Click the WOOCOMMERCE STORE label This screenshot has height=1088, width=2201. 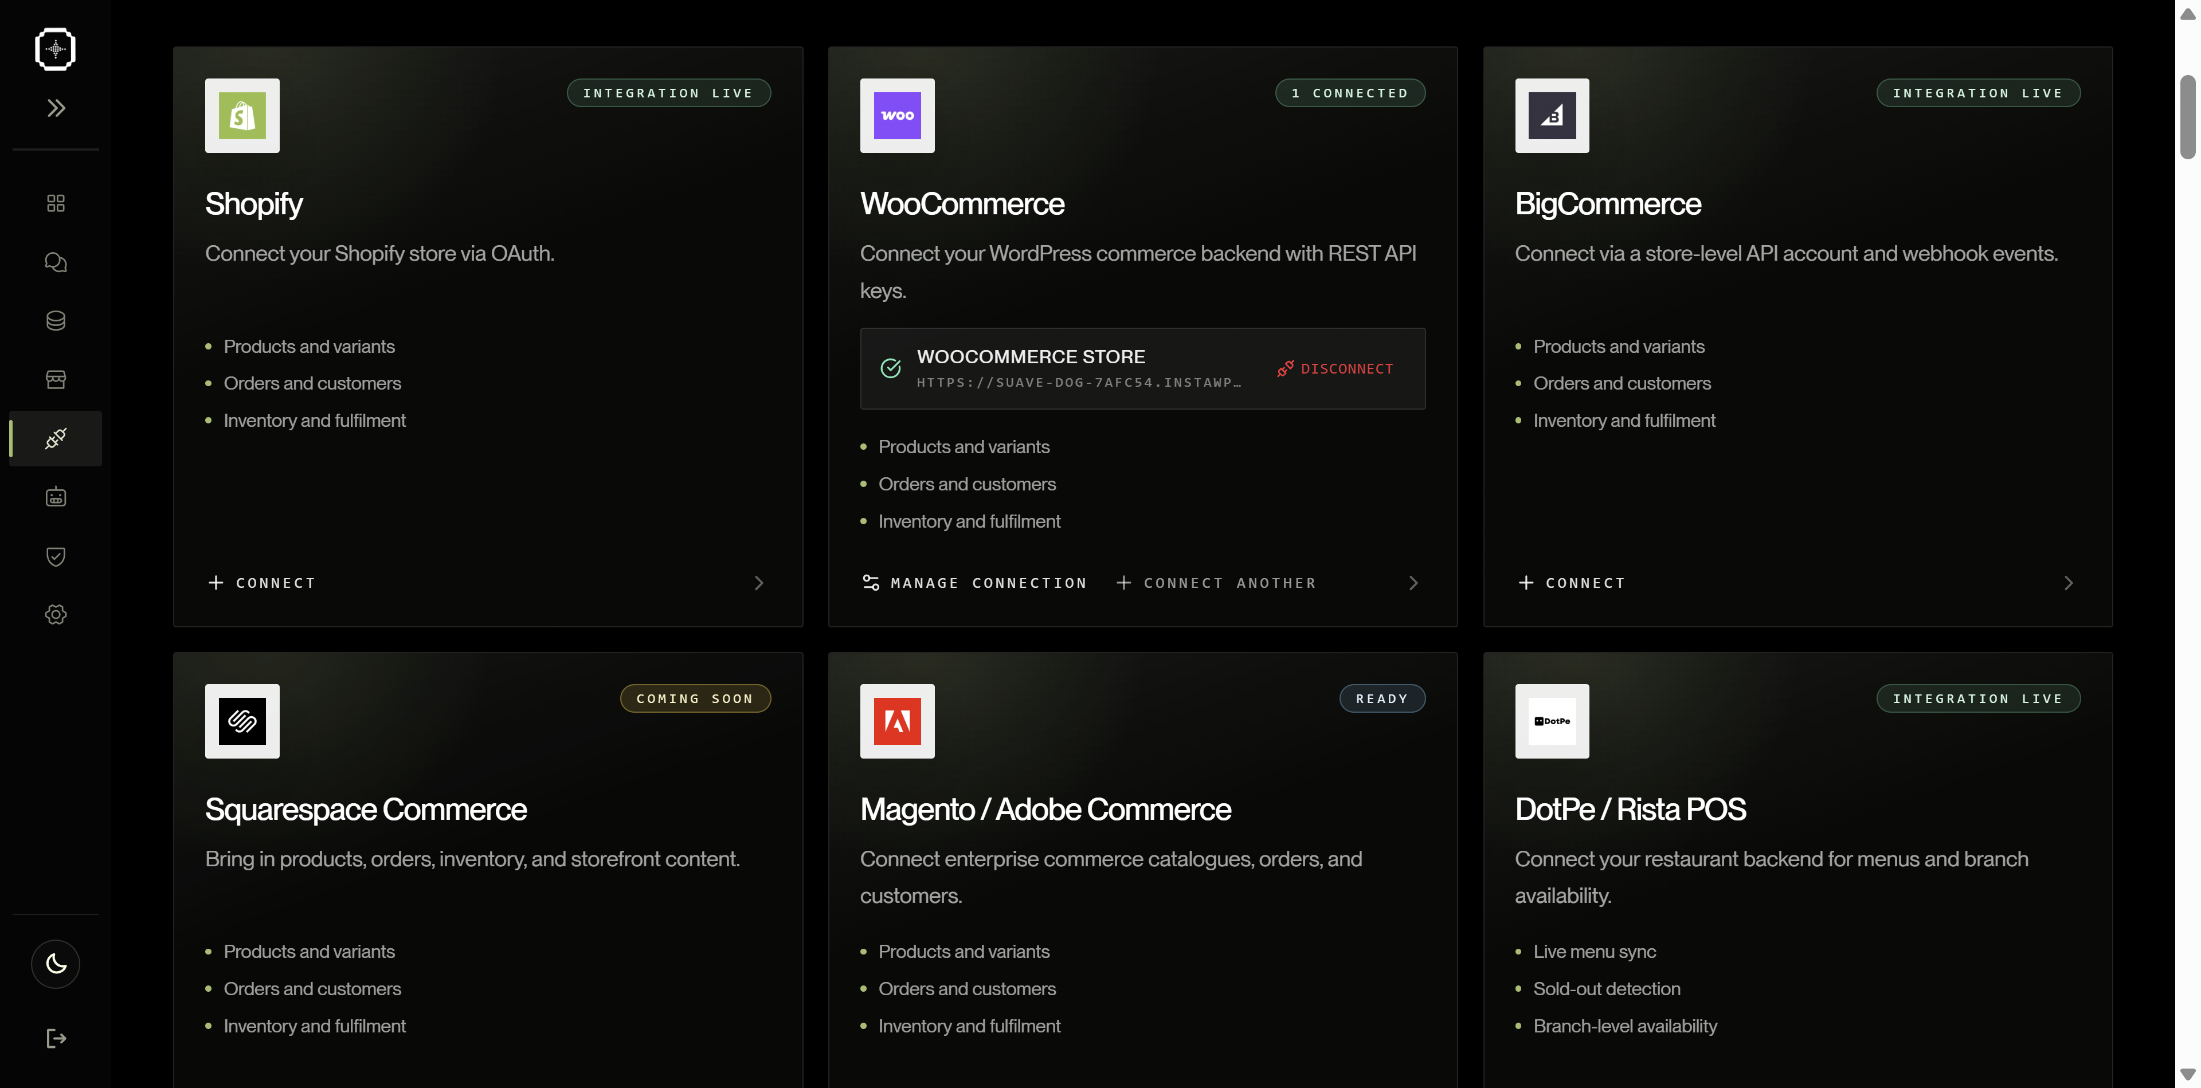tap(1031, 356)
